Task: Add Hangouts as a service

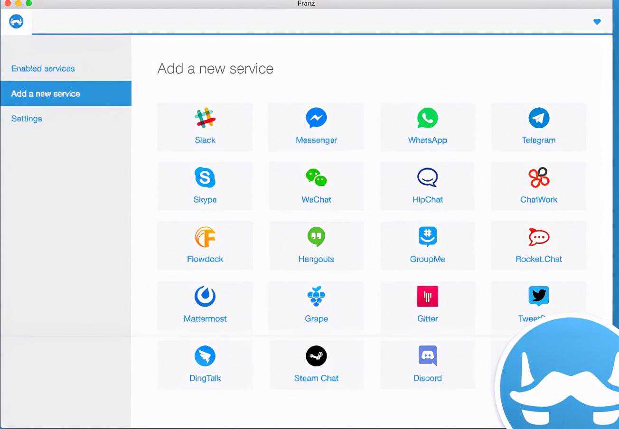Action: coord(316,237)
